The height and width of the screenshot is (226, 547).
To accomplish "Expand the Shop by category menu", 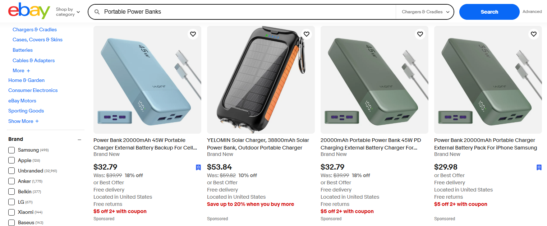I will click(x=68, y=11).
